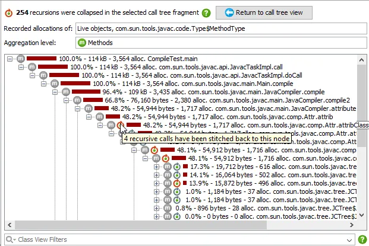The image size is (369, 246).
Task: Click the red bar of CompileTest.main
Action: (42, 59)
